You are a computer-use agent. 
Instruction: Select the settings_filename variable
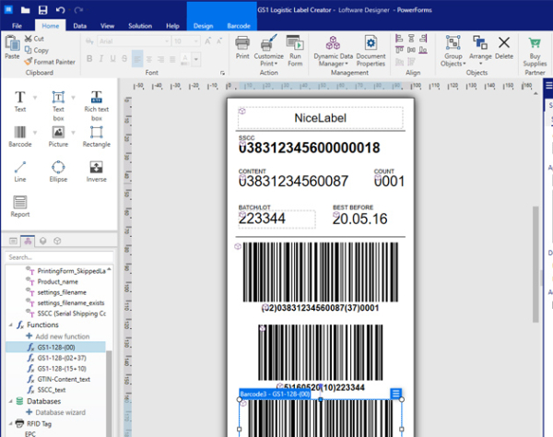62,292
